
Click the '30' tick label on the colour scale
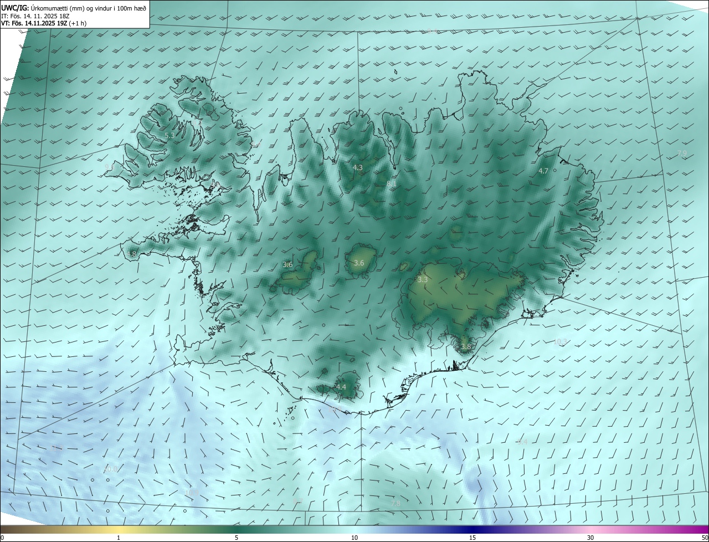click(x=590, y=538)
